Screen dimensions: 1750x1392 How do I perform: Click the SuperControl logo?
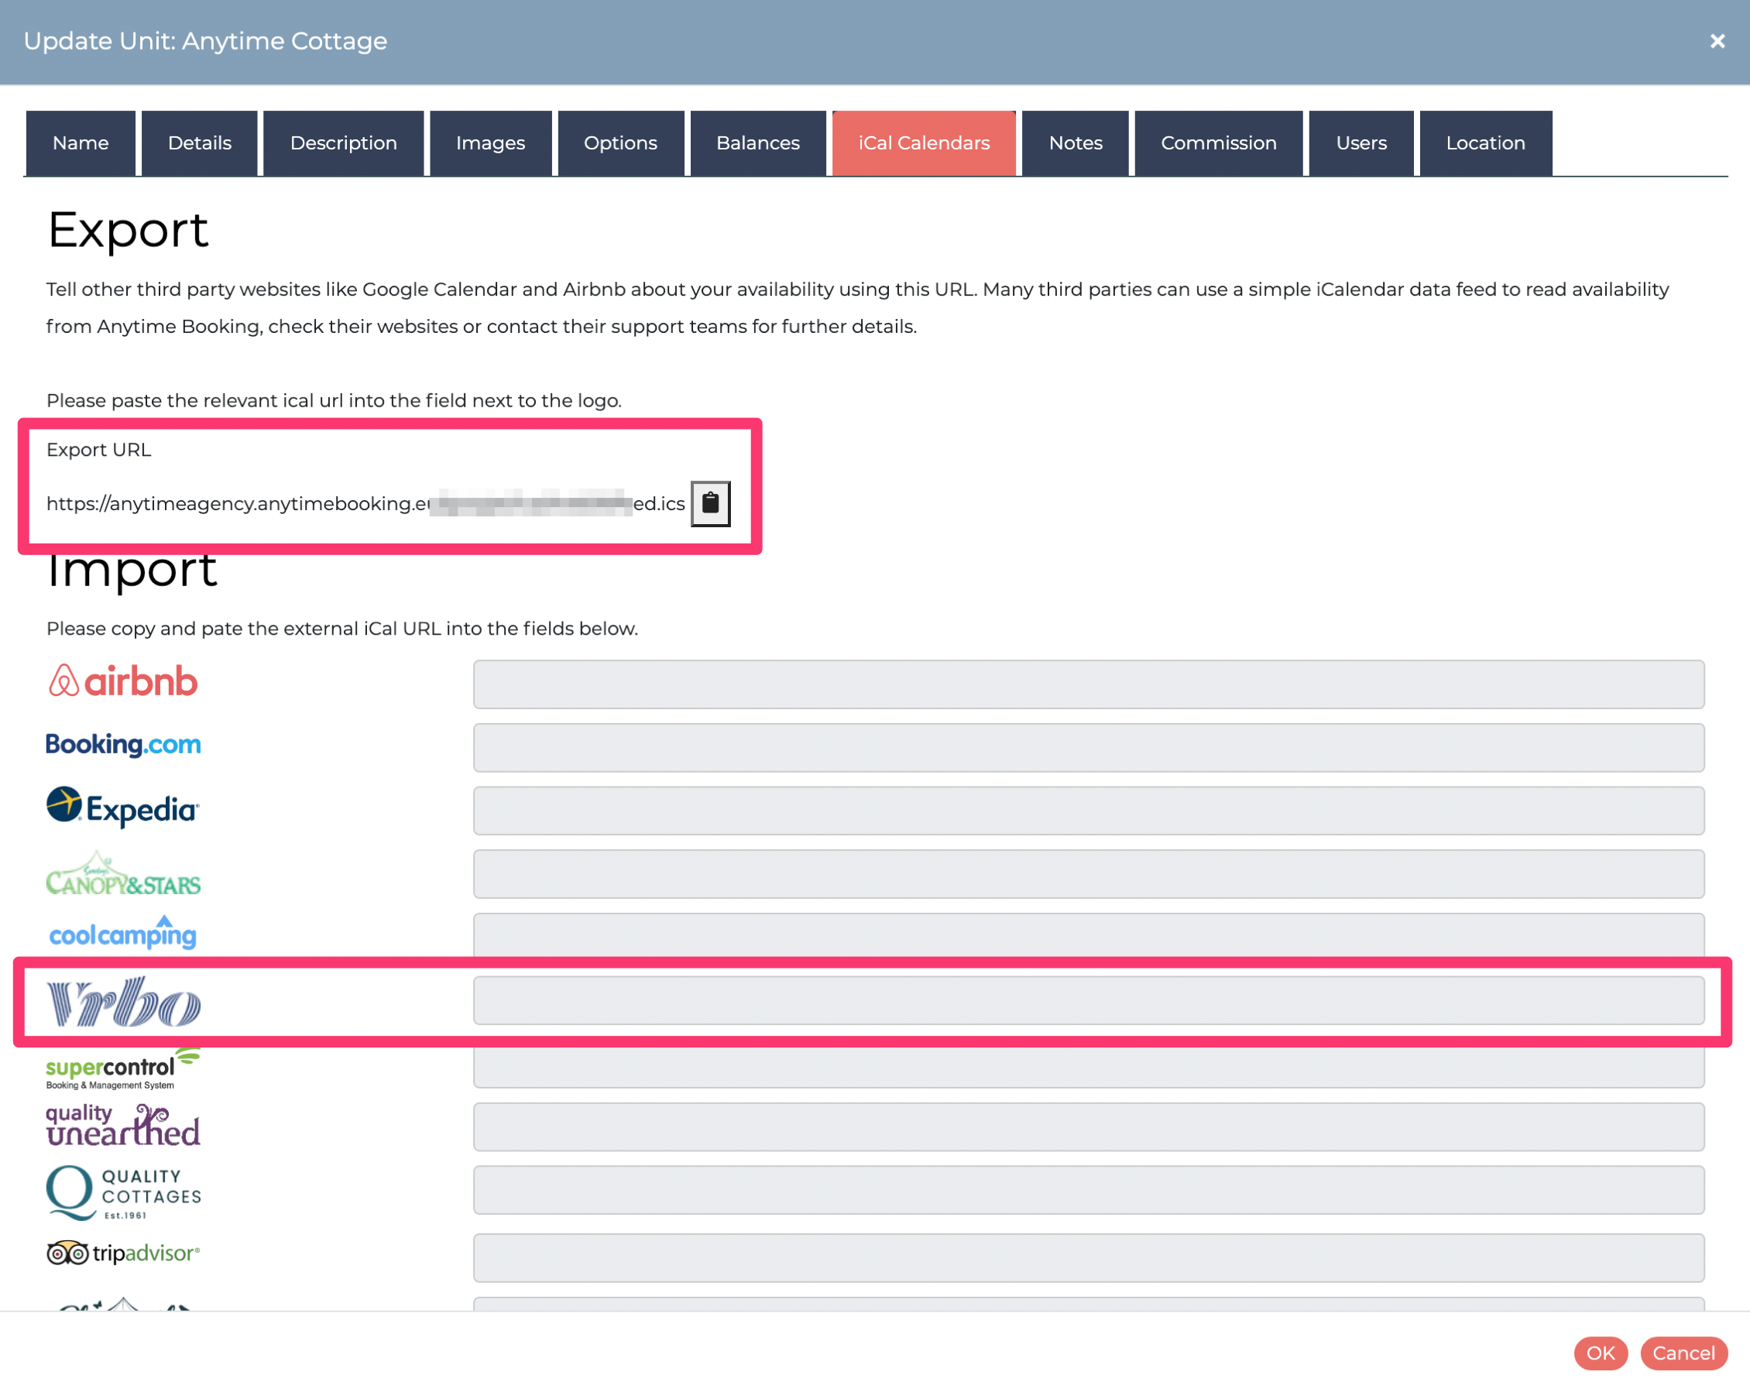coord(122,1068)
